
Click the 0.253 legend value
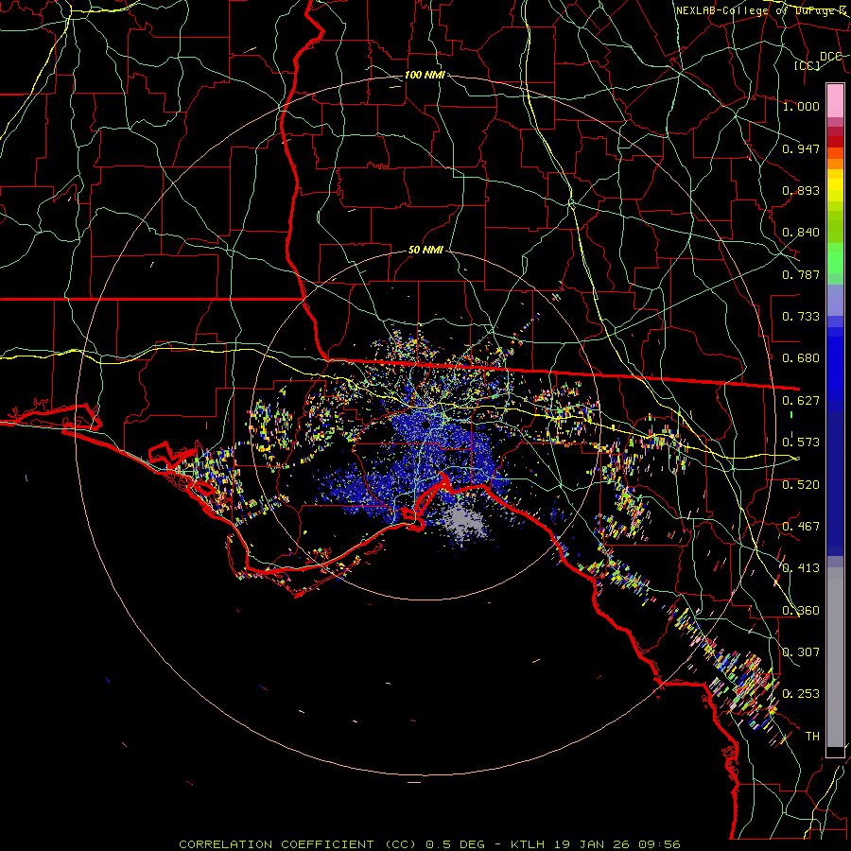[x=801, y=694]
